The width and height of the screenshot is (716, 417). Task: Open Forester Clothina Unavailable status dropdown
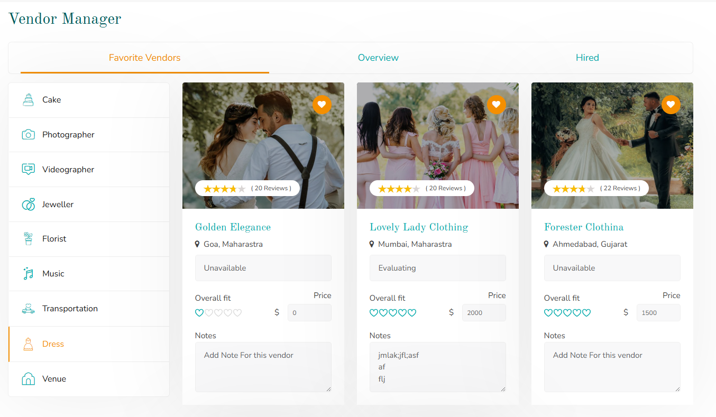coord(612,268)
